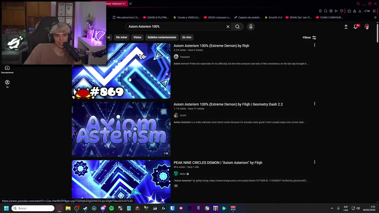
Task: Open more options for the Twonium video result
Action: (314, 45)
